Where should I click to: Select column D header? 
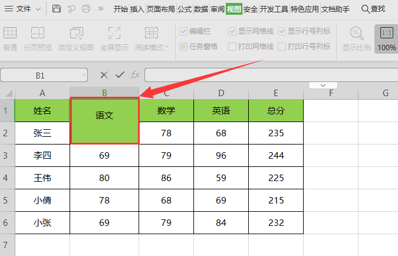pyautogui.click(x=221, y=93)
